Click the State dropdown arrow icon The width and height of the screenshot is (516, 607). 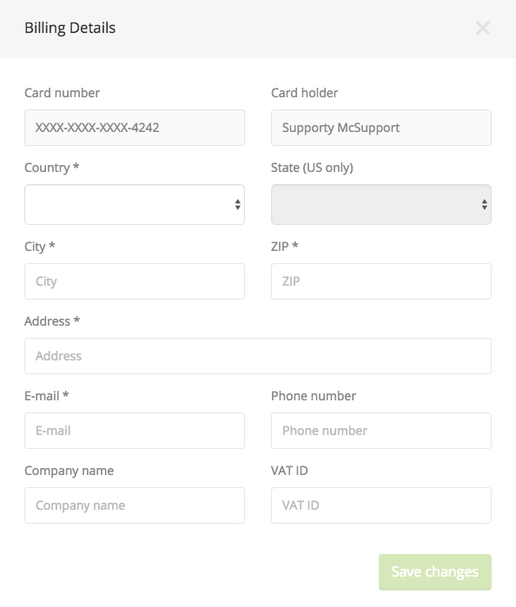[x=484, y=204]
